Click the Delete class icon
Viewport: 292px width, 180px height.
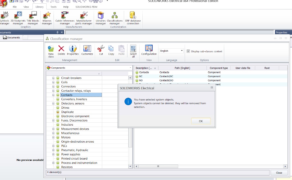click(x=61, y=50)
